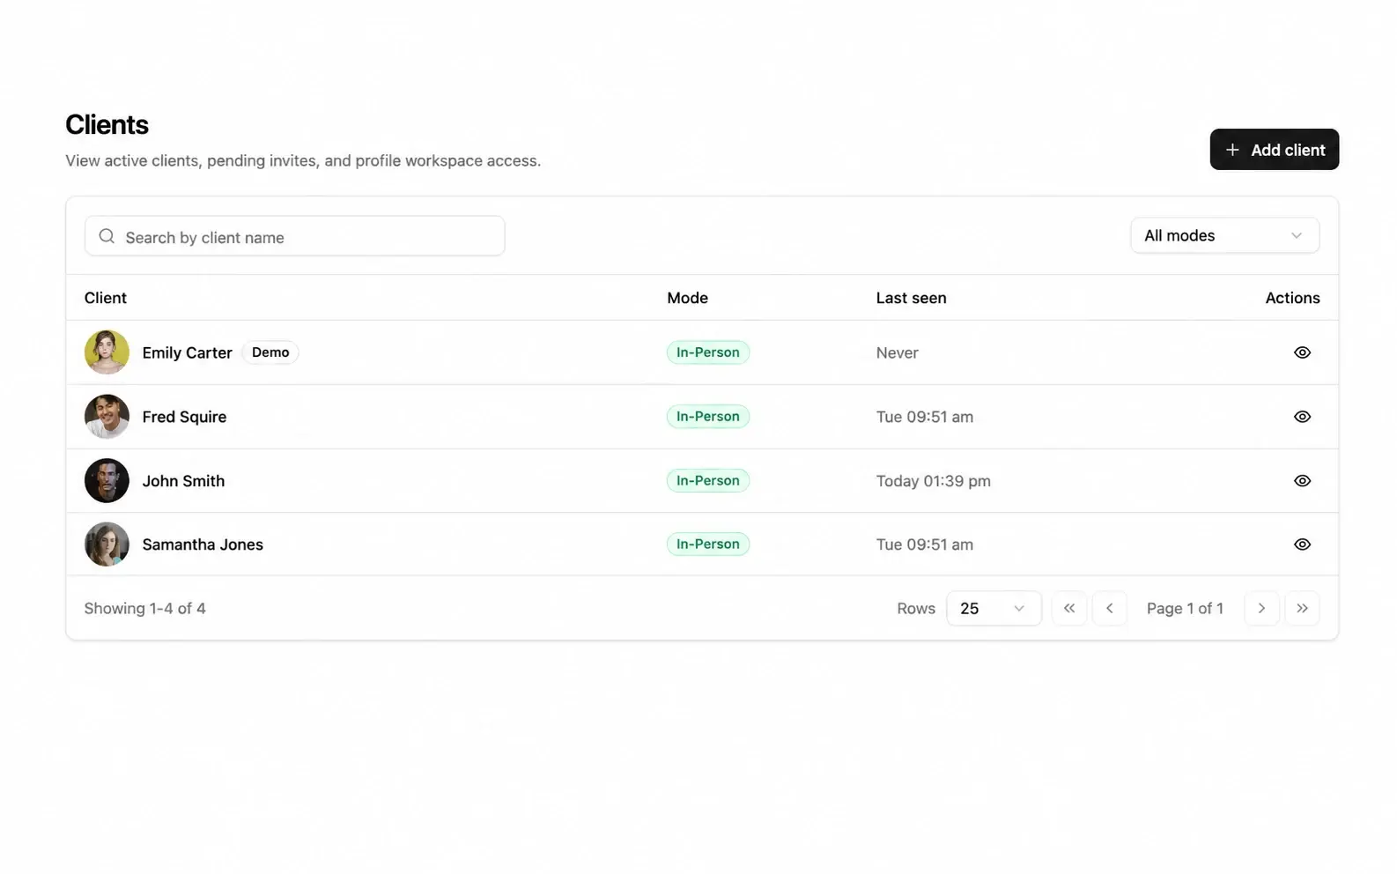Click the search magnifier icon

click(x=107, y=236)
